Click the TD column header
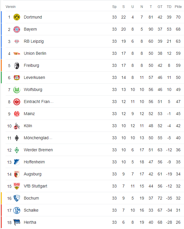The height and width of the screenshot is (229, 184). 169,7
